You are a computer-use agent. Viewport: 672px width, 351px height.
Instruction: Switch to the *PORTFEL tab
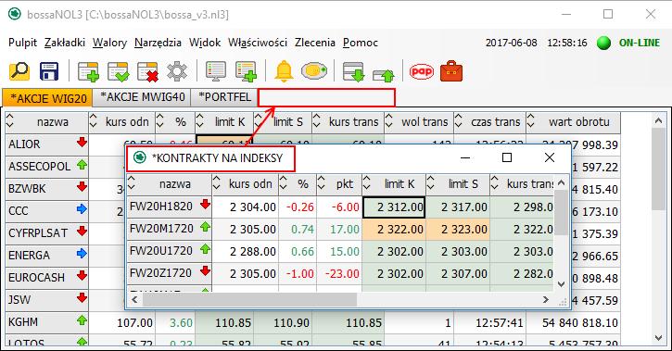pos(224,97)
